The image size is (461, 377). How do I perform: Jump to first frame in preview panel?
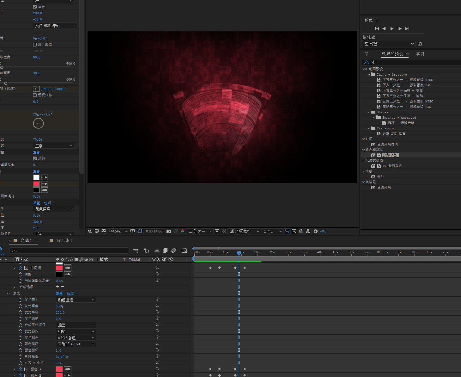(x=377, y=28)
